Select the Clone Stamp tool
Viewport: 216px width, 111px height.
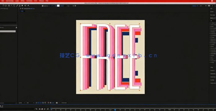20,6
